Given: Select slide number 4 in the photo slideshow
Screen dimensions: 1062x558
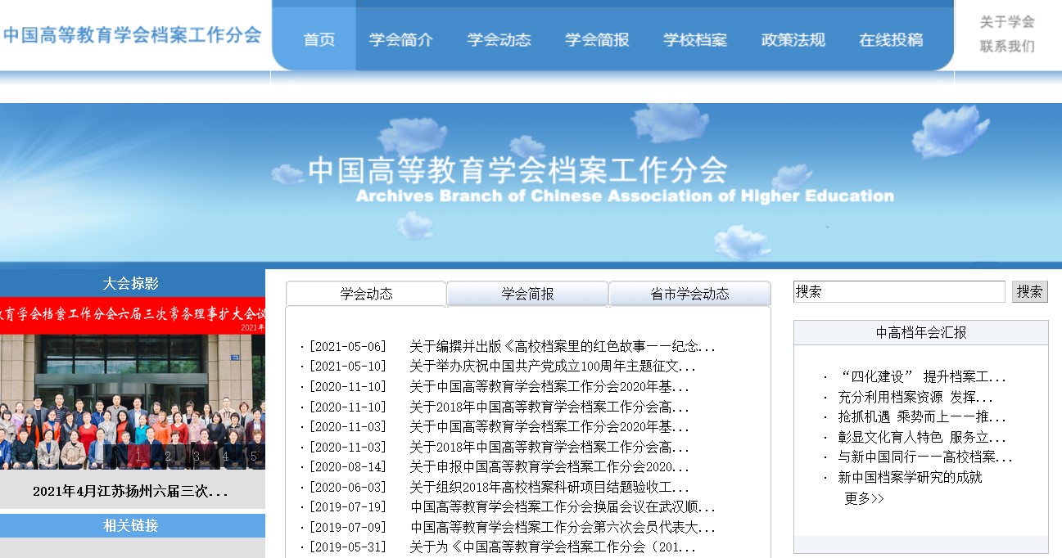Looking at the screenshot, I should pos(225,457).
